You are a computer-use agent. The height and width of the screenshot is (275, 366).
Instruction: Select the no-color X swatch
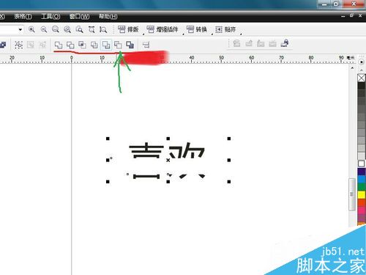(362, 78)
